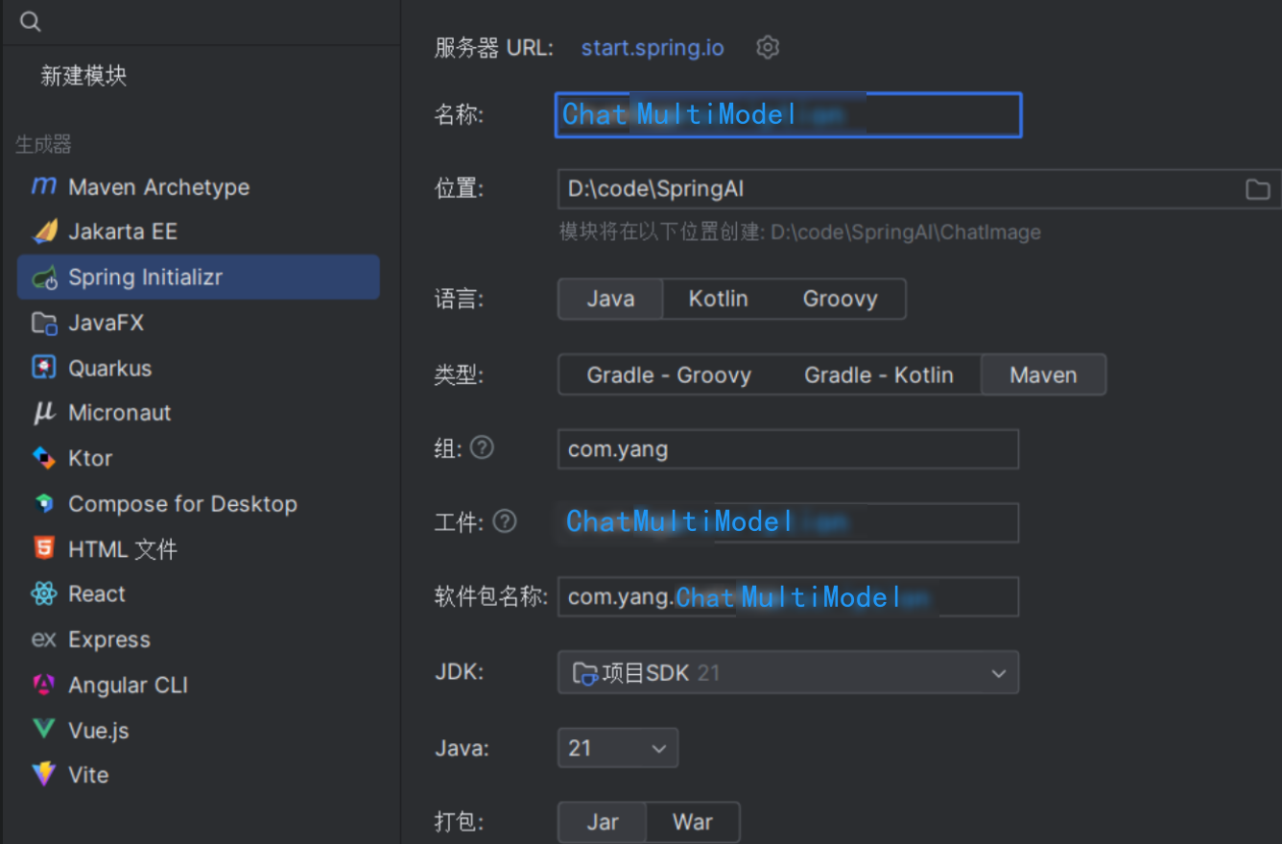Click the 服务器 URL label
1282x844 pixels.
point(494,47)
